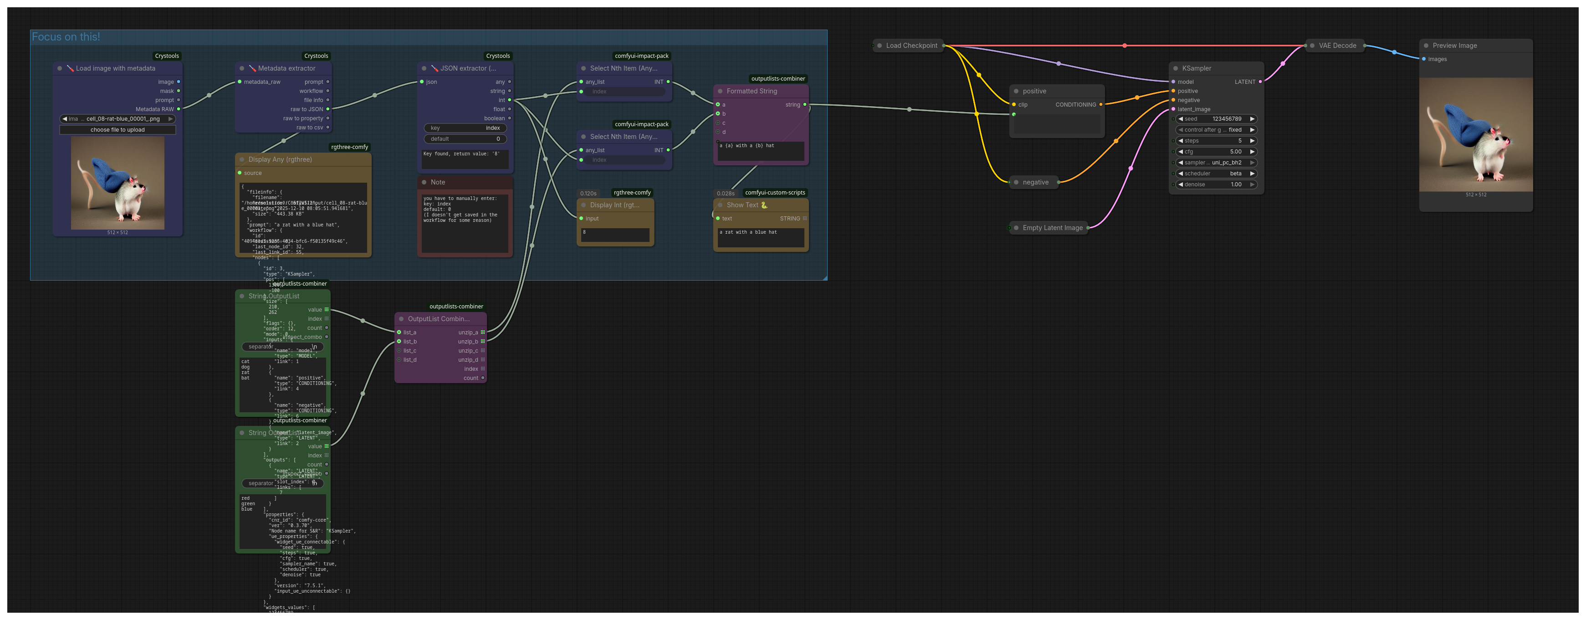Click the raw to JSON output port
This screenshot has width=1586, height=620.
point(327,109)
